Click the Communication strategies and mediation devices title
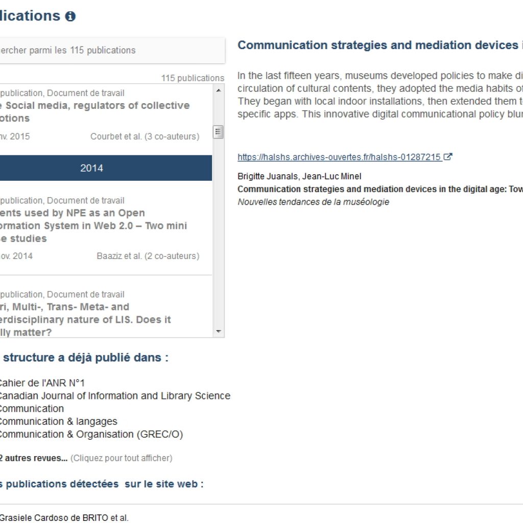This screenshot has height=523, width=523. (x=378, y=45)
